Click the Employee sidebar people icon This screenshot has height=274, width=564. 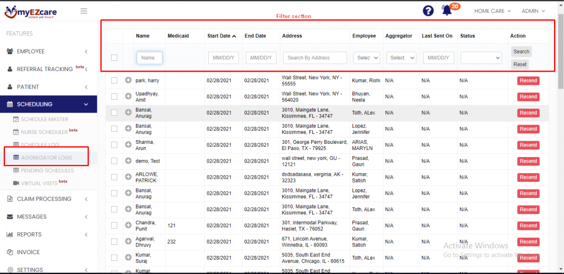[10, 51]
